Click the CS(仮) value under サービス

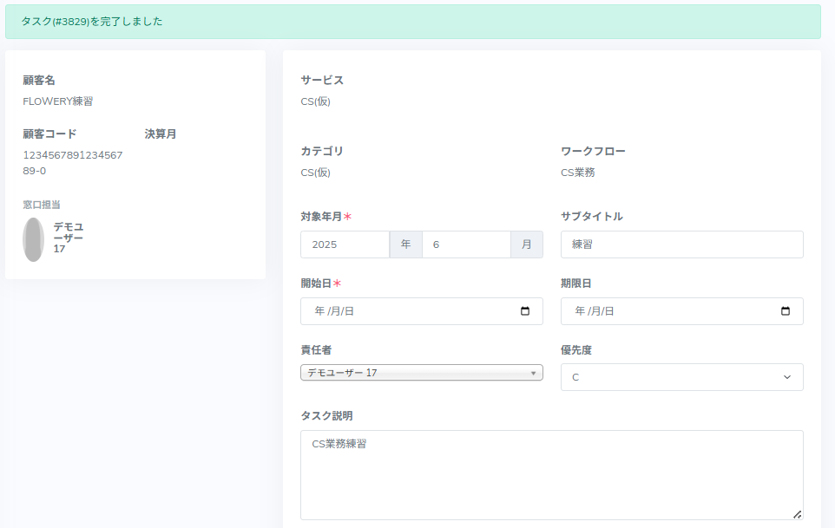coord(316,101)
